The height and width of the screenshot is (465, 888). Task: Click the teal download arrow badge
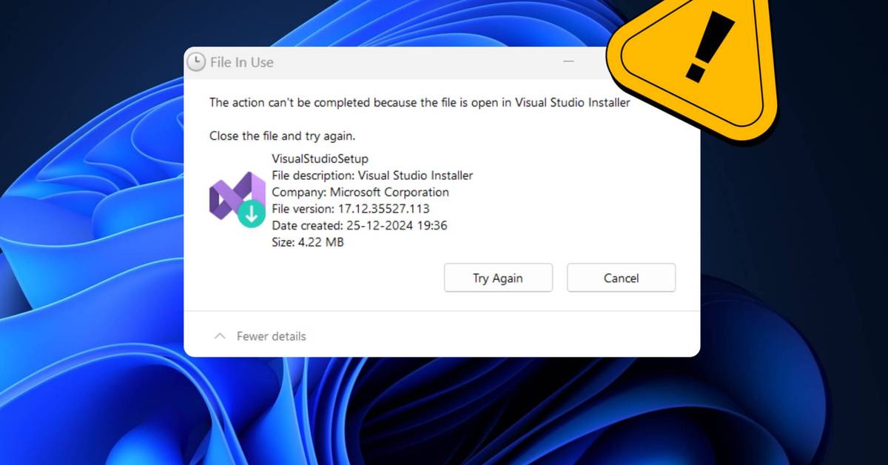(x=252, y=214)
